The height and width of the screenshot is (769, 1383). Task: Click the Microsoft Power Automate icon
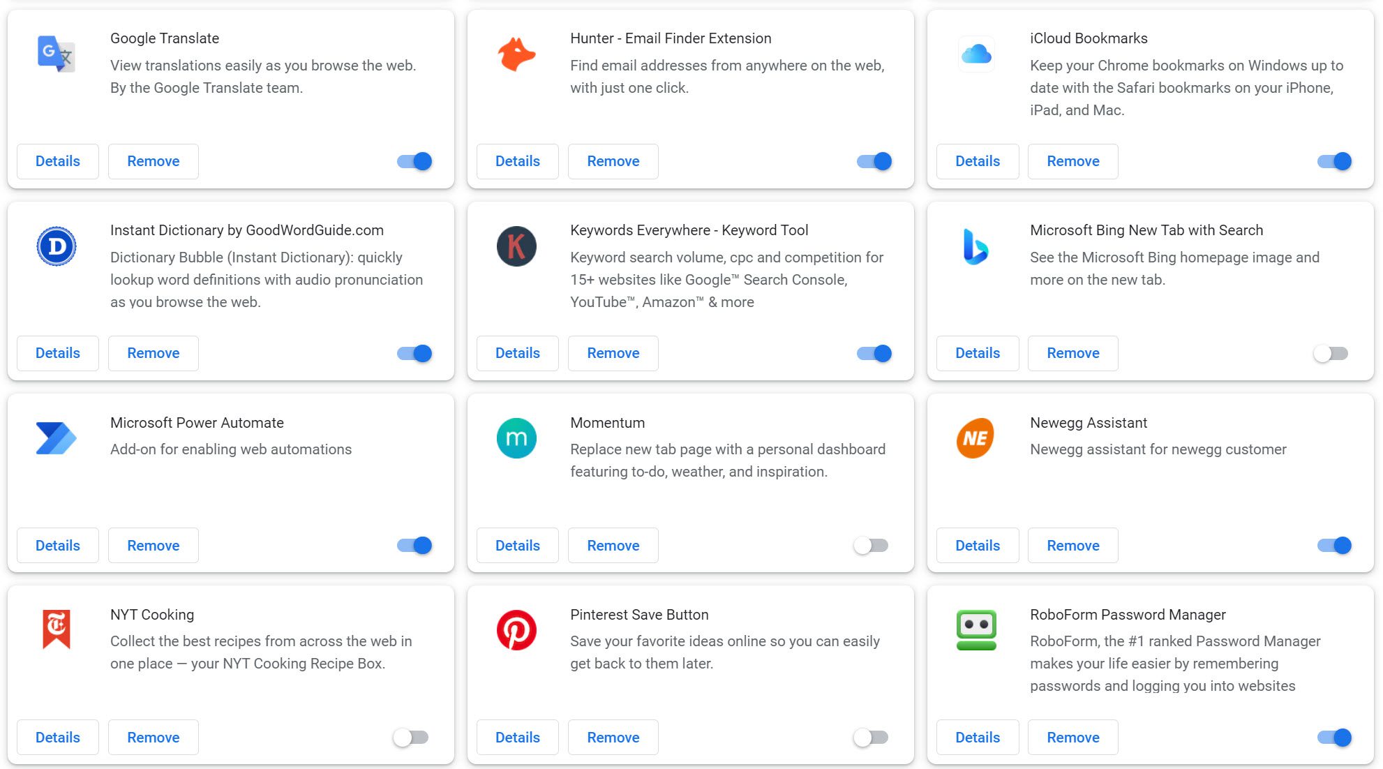point(56,438)
